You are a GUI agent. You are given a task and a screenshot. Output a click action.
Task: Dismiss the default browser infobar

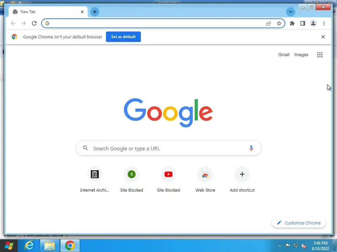click(323, 37)
